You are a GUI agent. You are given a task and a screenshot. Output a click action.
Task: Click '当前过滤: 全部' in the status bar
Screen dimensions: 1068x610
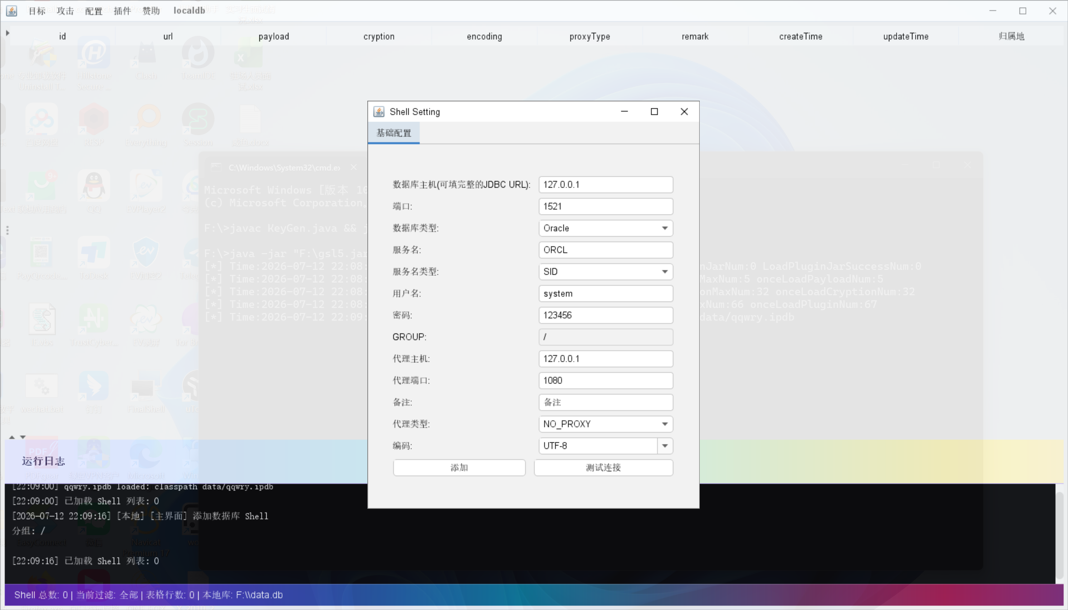107,595
